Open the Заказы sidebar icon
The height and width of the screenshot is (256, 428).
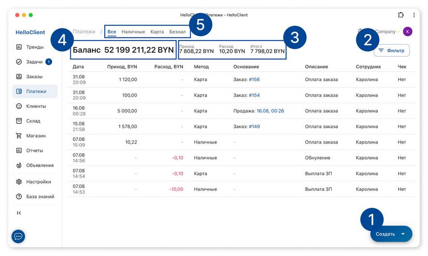[x=19, y=76]
